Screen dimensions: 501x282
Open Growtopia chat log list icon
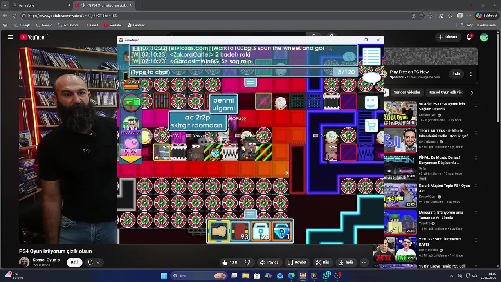point(371,57)
